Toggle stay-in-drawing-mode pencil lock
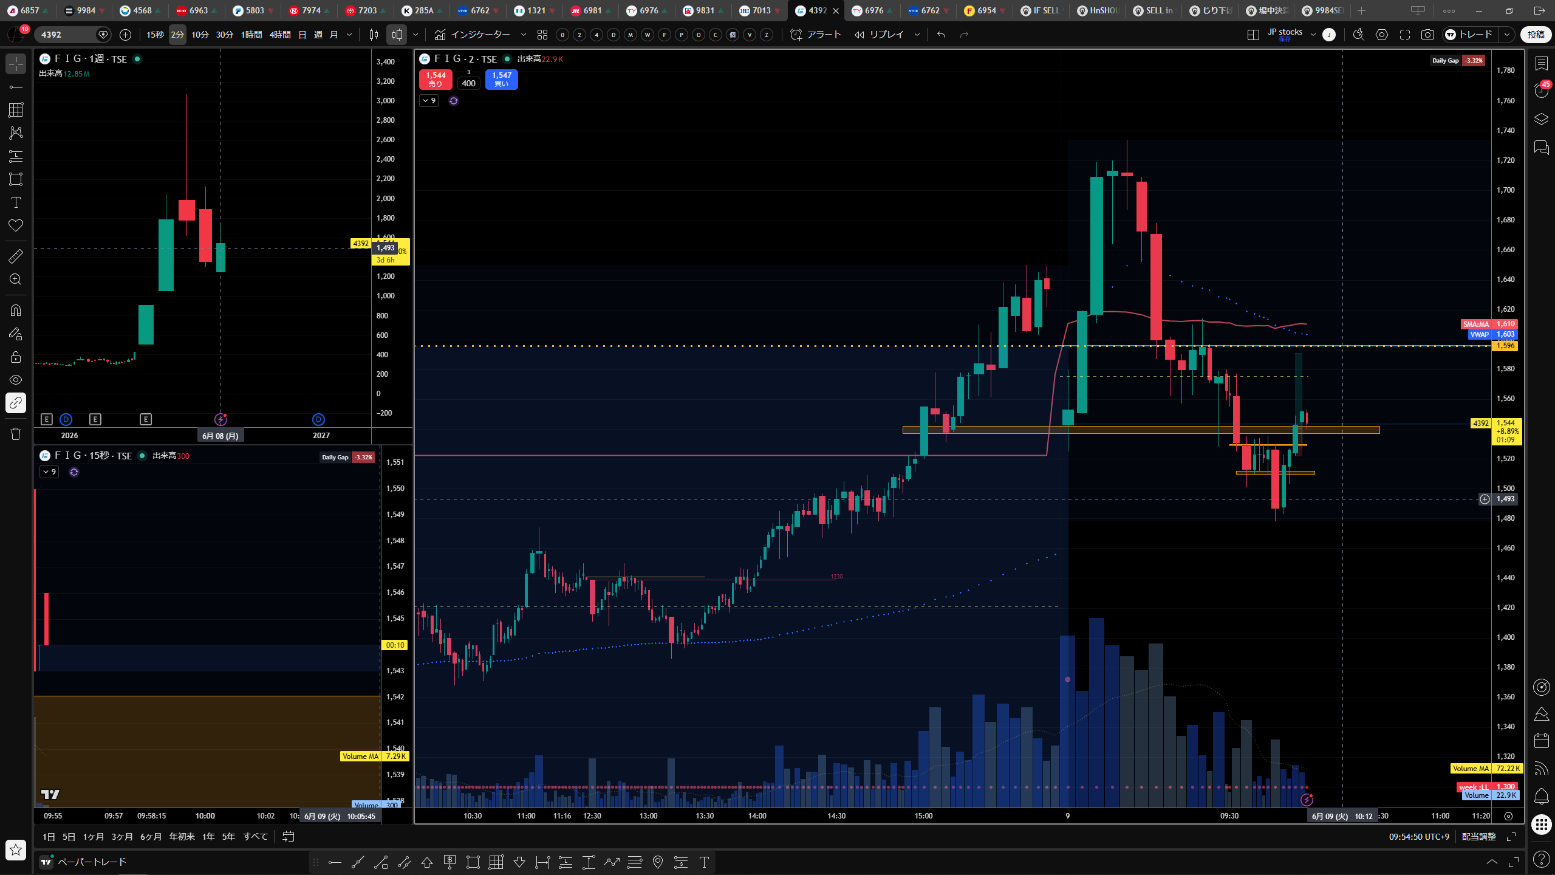1555x875 pixels. [x=16, y=334]
